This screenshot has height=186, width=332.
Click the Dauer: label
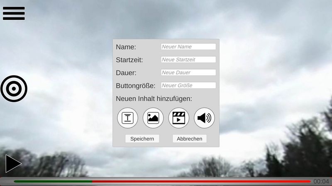(x=126, y=73)
